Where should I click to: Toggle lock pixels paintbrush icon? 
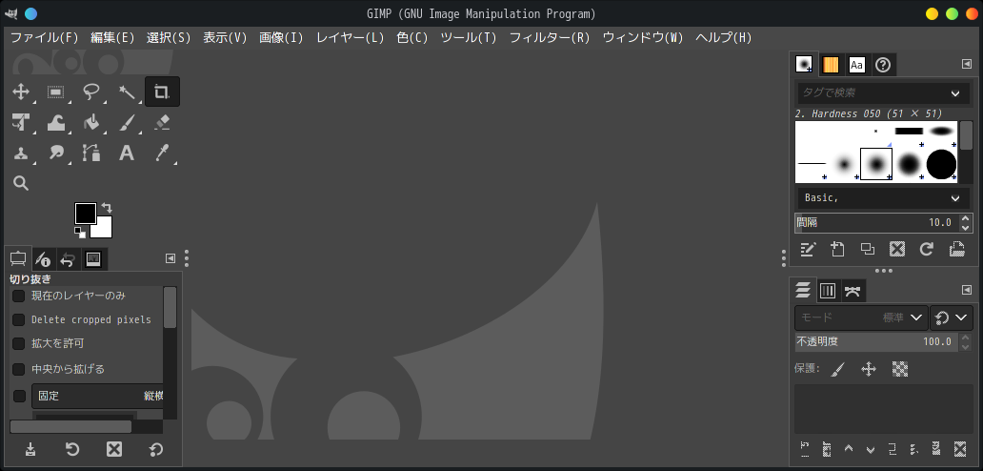837,369
